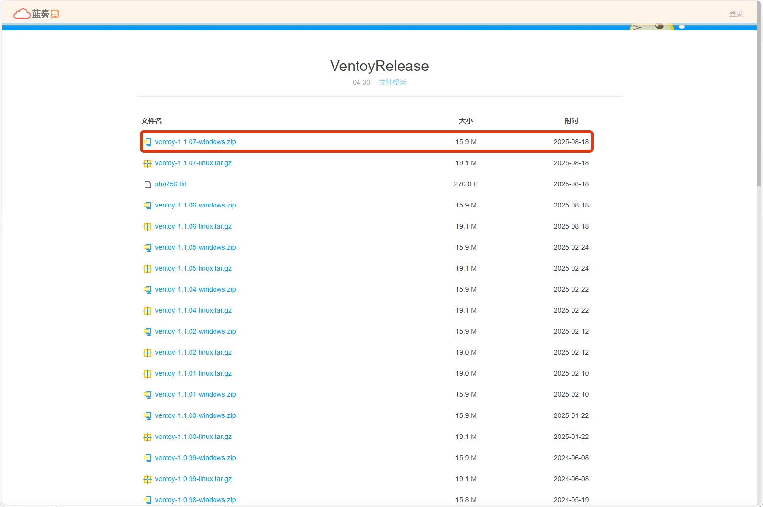Click the archive icon for ventoy-1.1.02-linux.tar.gz
Image resolution: width=763 pixels, height=507 pixels.
click(147, 353)
